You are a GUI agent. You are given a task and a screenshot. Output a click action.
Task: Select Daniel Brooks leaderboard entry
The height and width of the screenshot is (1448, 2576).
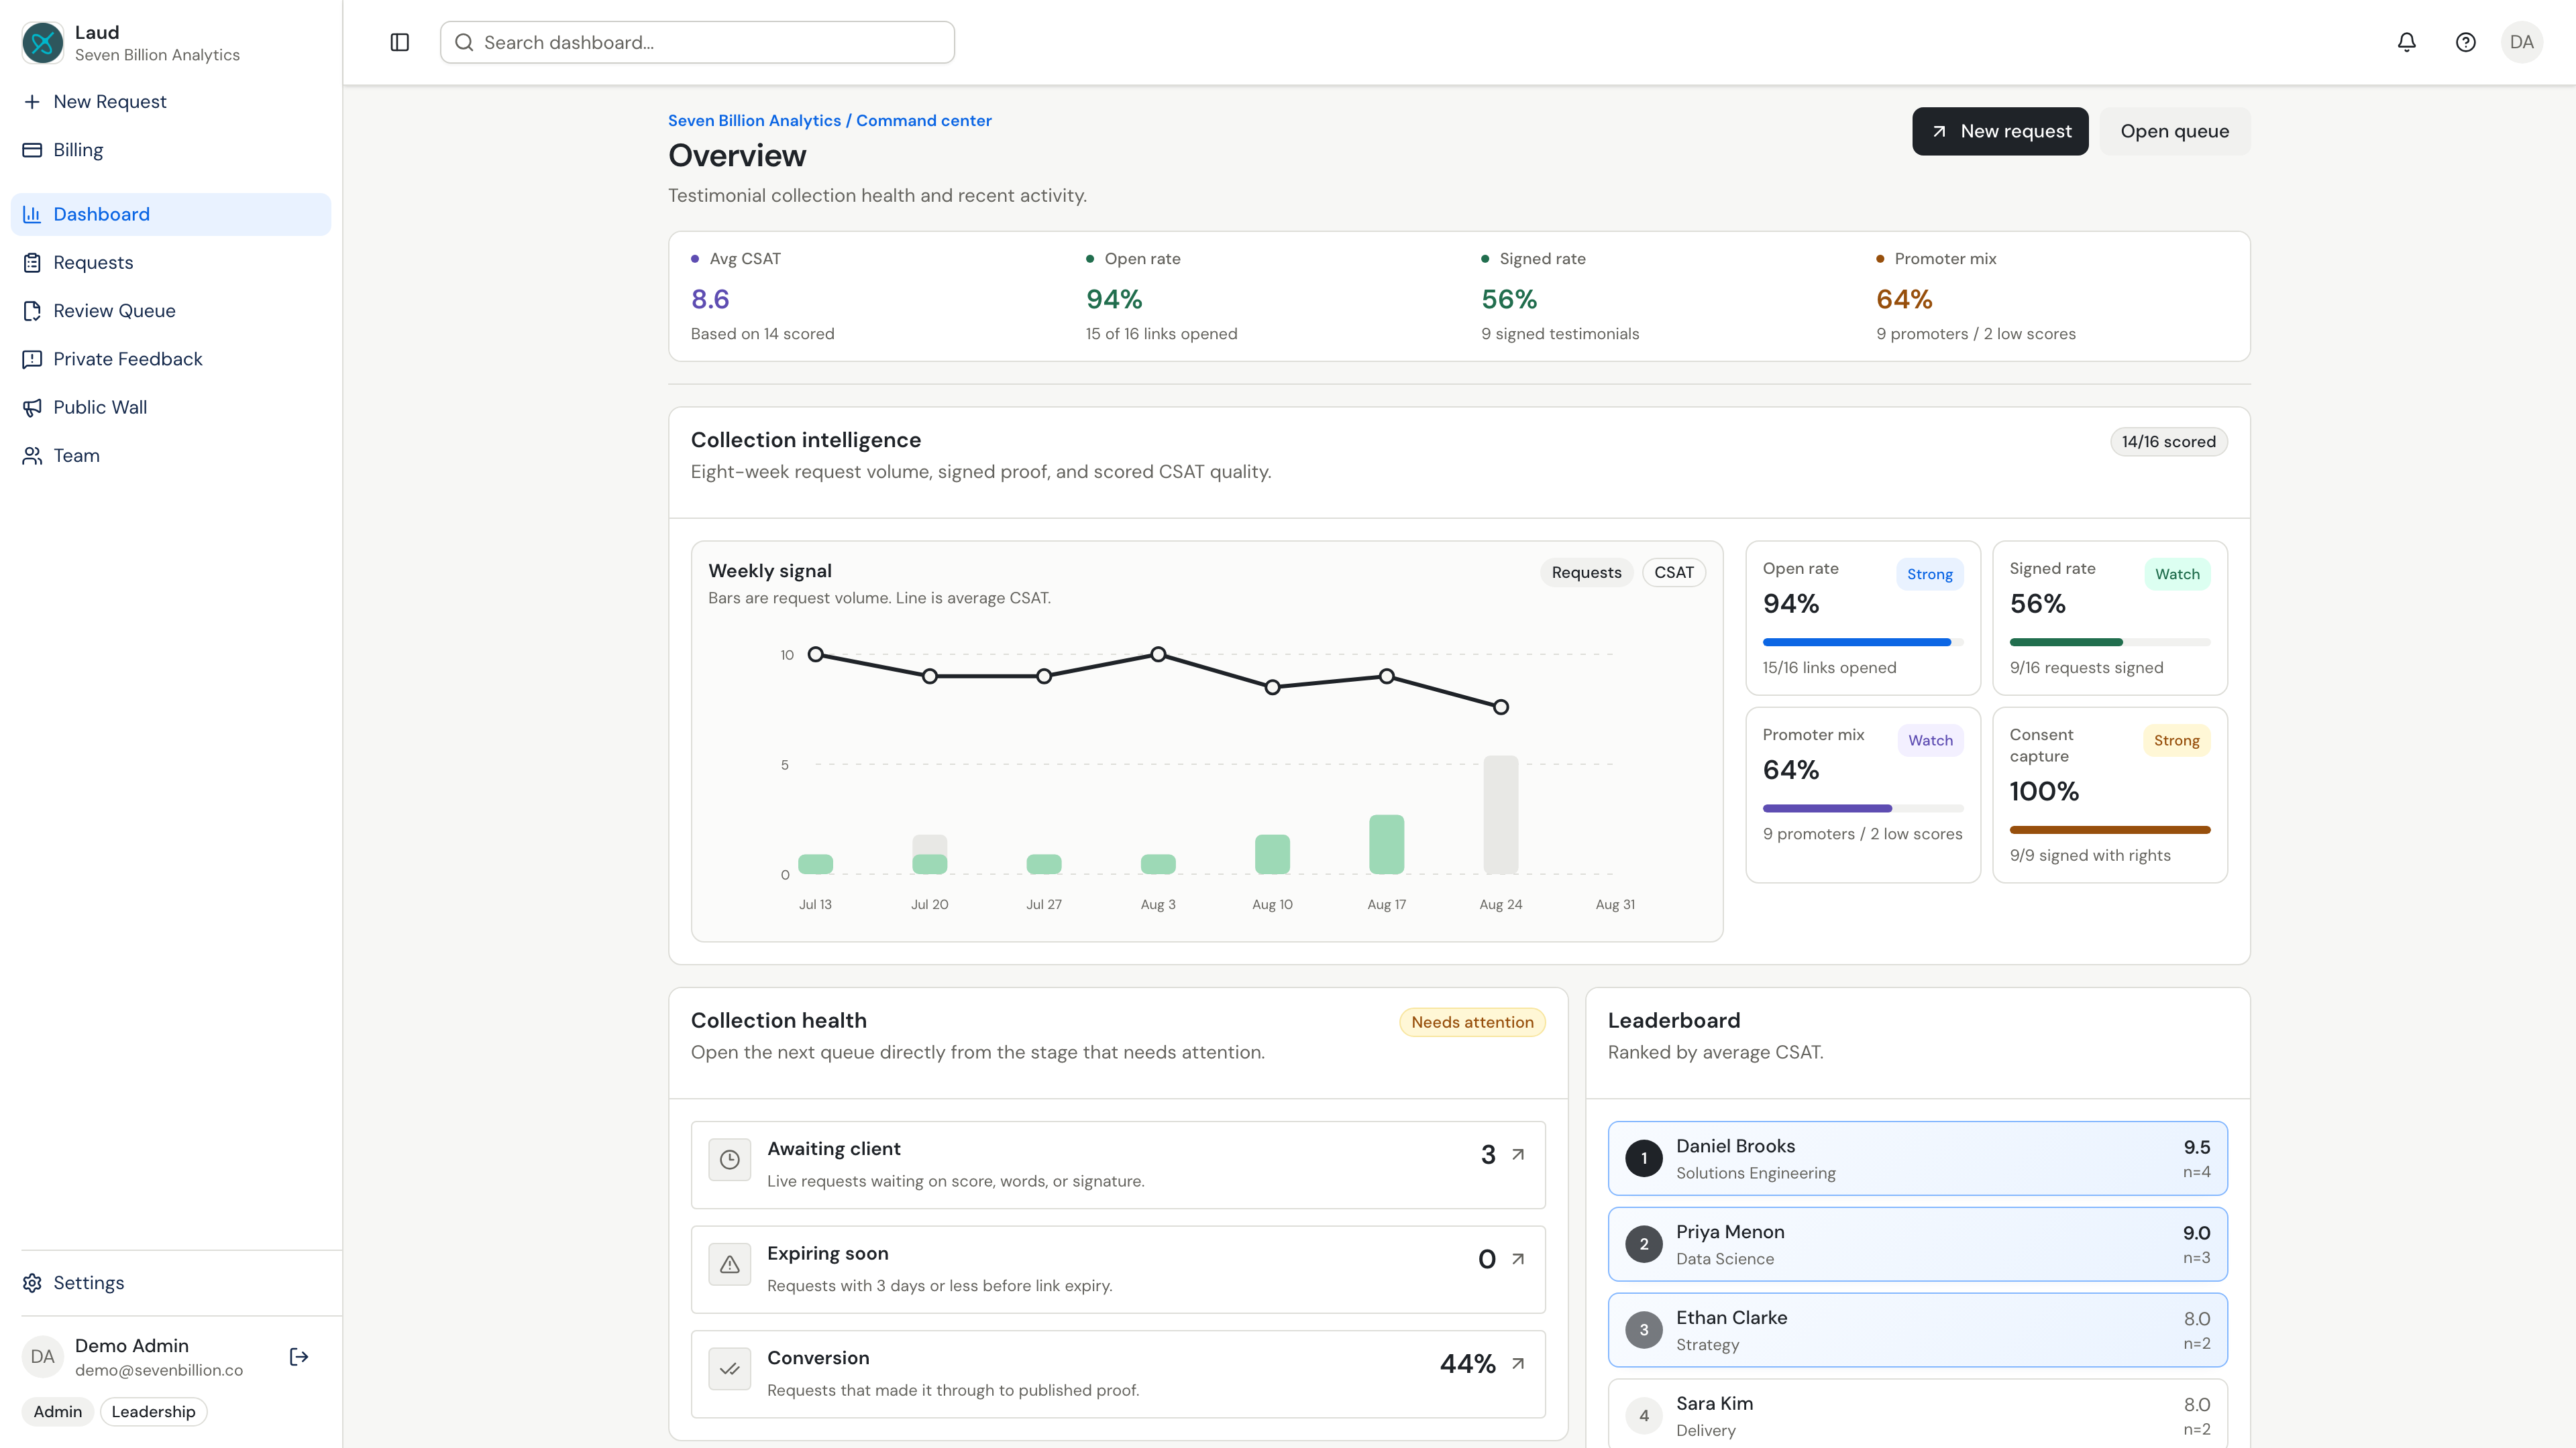pyautogui.click(x=1917, y=1158)
